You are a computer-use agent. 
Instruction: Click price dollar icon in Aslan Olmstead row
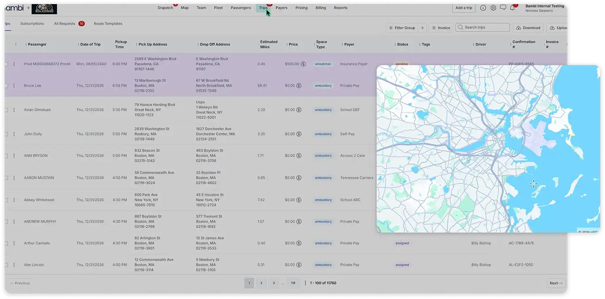point(299,110)
